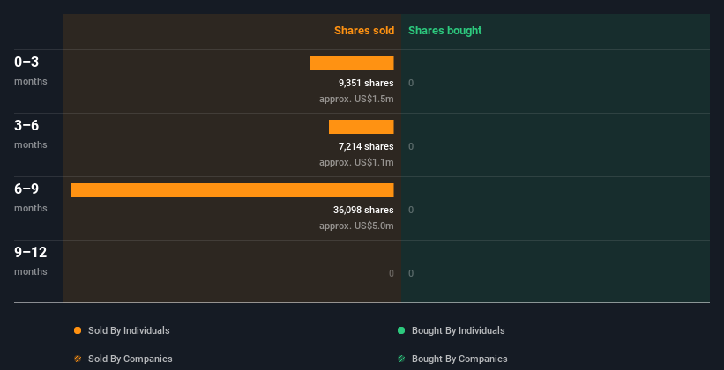Viewport: 724px width, 370px height.
Task: Click the approx. US$1.1m text
Action: [356, 162]
